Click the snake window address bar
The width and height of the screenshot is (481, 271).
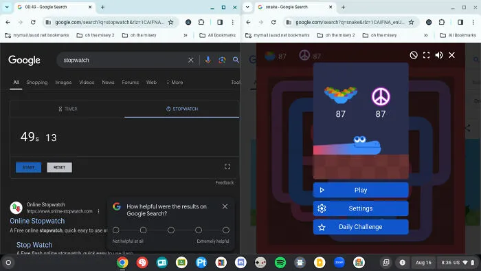click(349, 22)
